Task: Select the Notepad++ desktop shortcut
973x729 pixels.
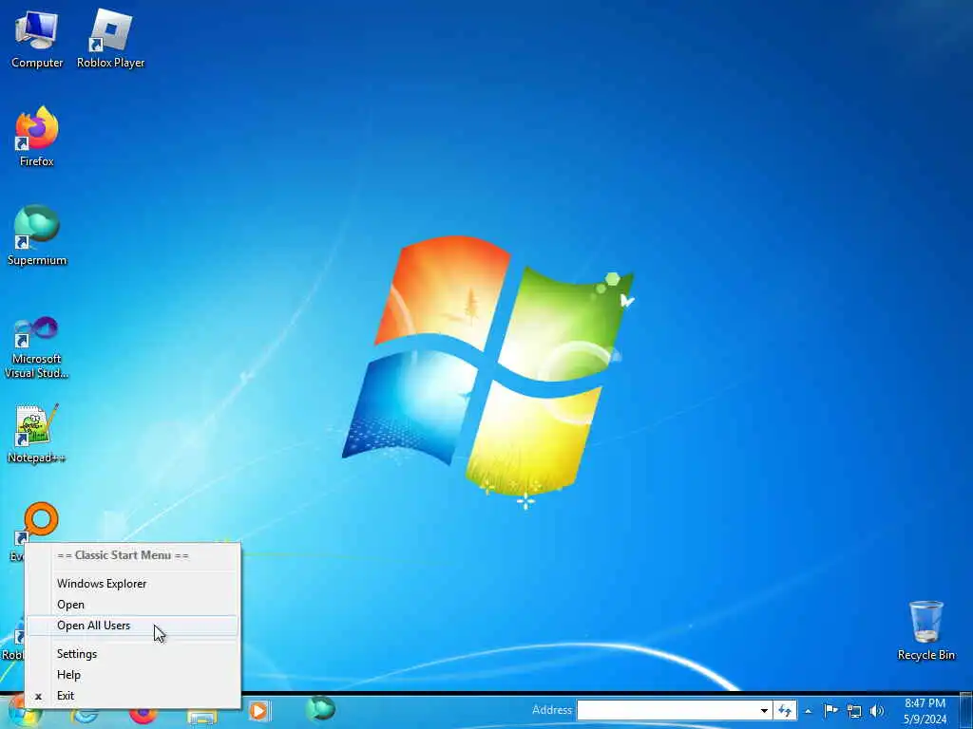Action: pyautogui.click(x=37, y=434)
